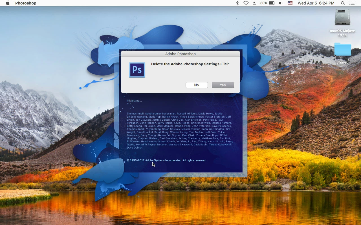361x225 pixels.
Task: Click the Wed Apr 5 6:24 PM clock
Action: (316, 3)
